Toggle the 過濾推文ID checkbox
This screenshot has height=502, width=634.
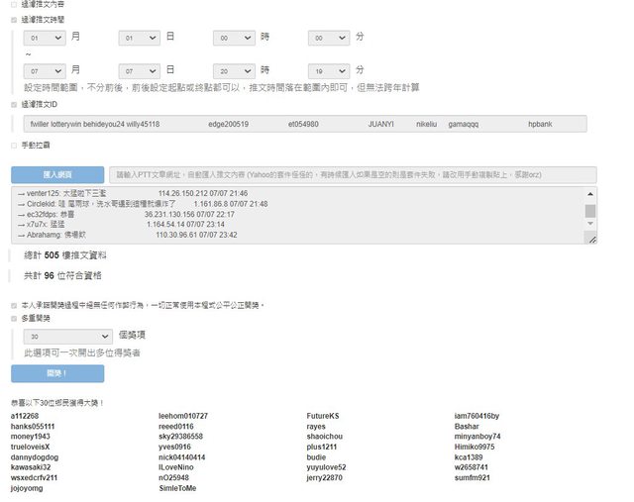coord(13,104)
